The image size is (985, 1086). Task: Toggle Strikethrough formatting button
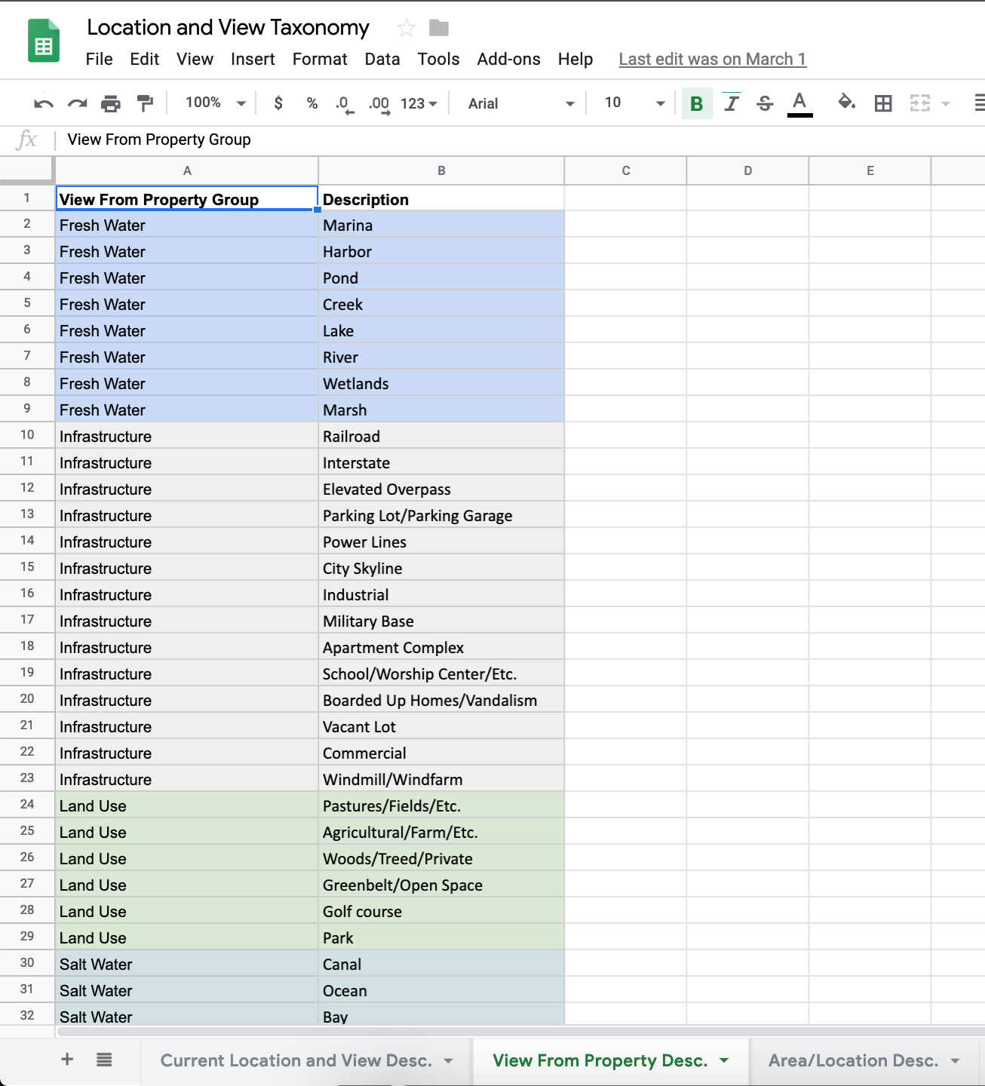pyautogui.click(x=765, y=103)
